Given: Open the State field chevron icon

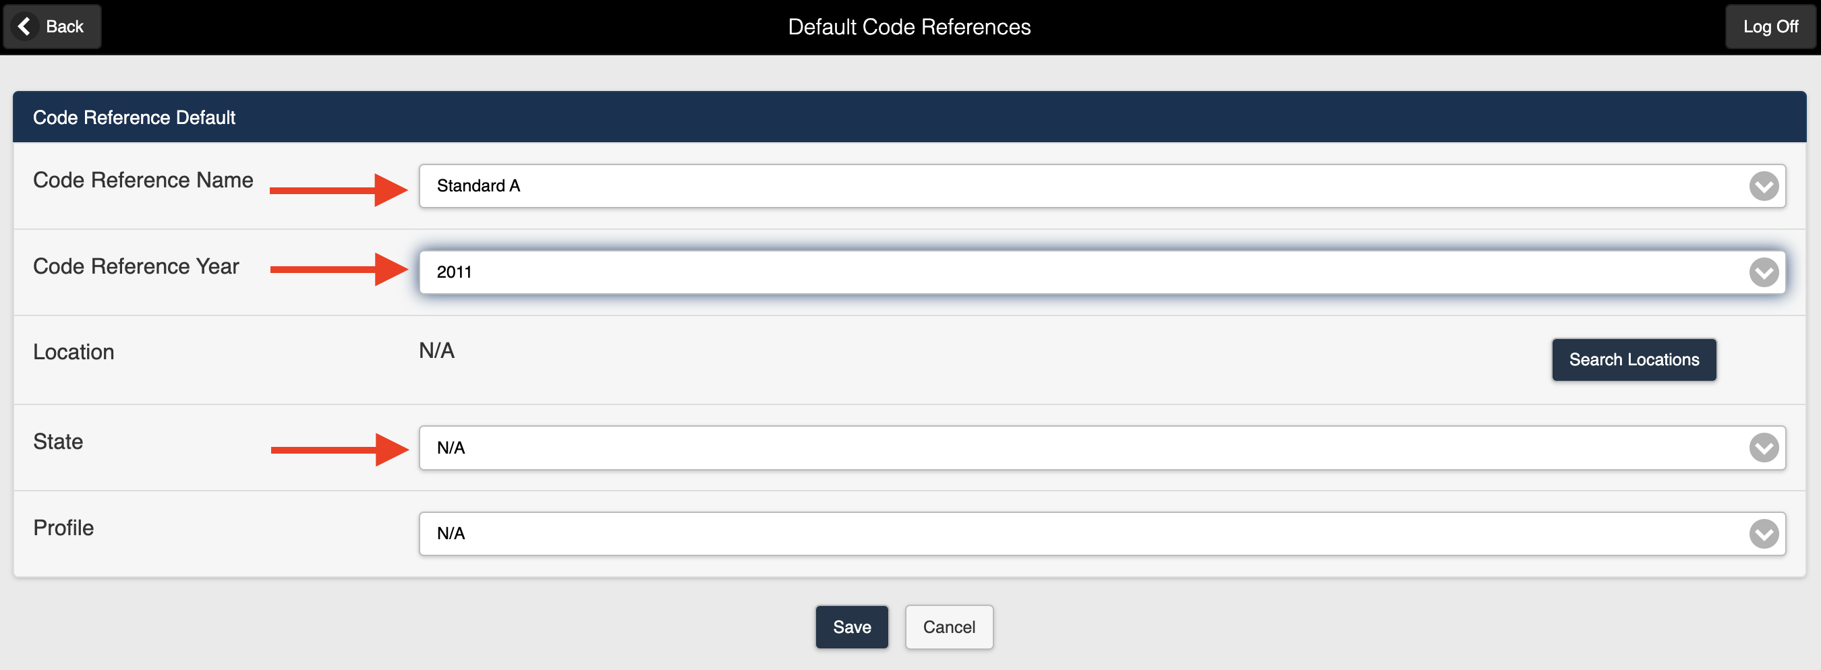Looking at the screenshot, I should [1764, 448].
